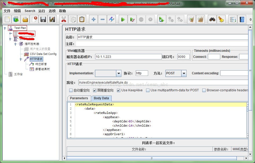
Task: Uncheck the Use KeepAlive checkbox
Action: pos(118,91)
